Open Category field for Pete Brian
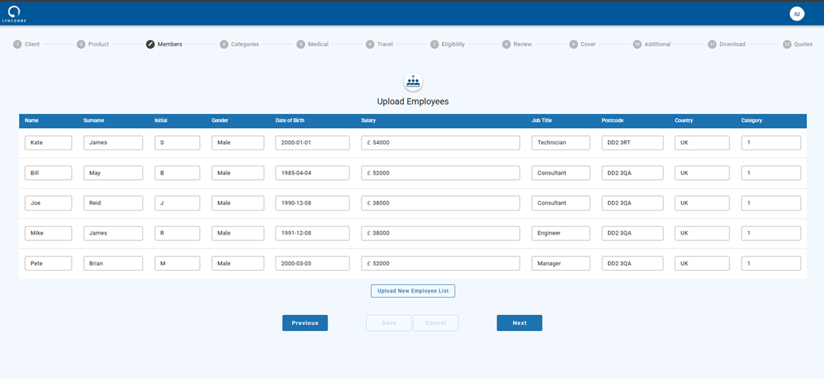Image resolution: width=824 pixels, height=379 pixels. click(771, 264)
